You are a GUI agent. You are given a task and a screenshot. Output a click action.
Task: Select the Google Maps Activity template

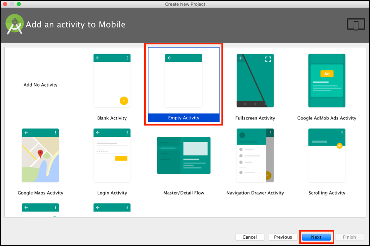click(x=40, y=155)
